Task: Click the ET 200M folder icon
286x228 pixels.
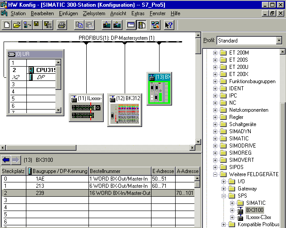Action: coord(223,53)
